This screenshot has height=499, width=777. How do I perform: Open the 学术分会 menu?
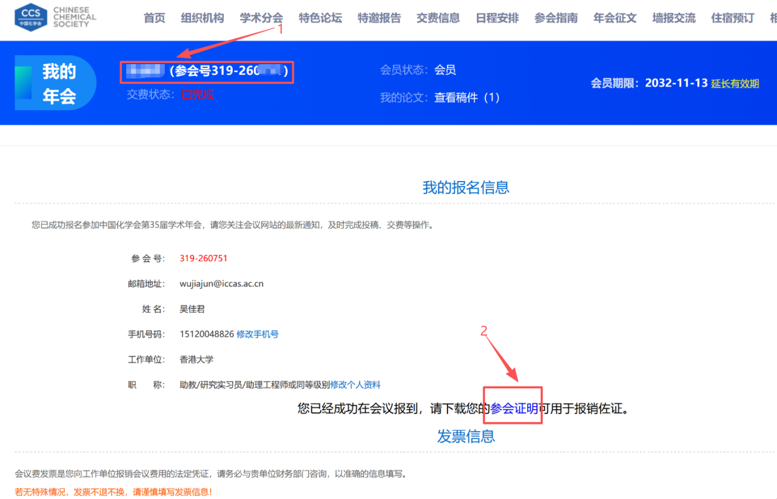[x=261, y=18]
